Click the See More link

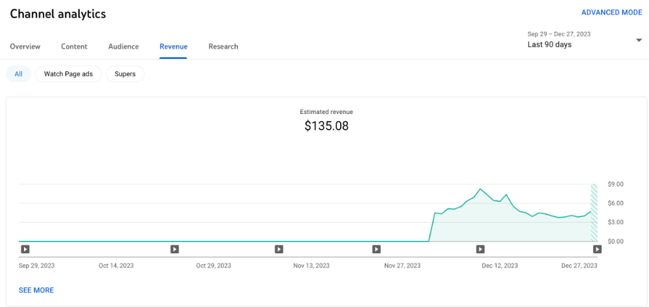(x=36, y=290)
